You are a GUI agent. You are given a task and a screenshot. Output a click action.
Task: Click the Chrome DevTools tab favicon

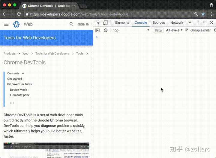(24, 6)
